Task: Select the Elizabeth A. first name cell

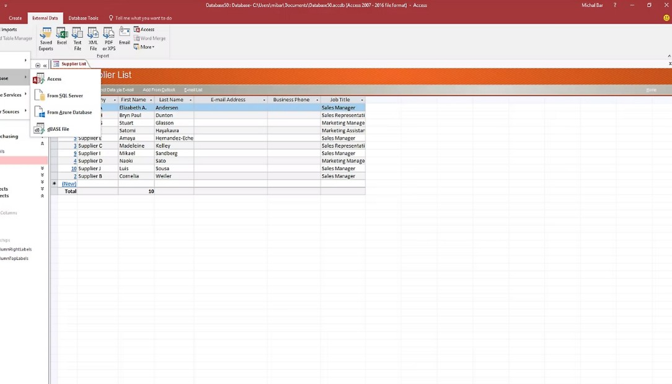Action: [x=136, y=108]
